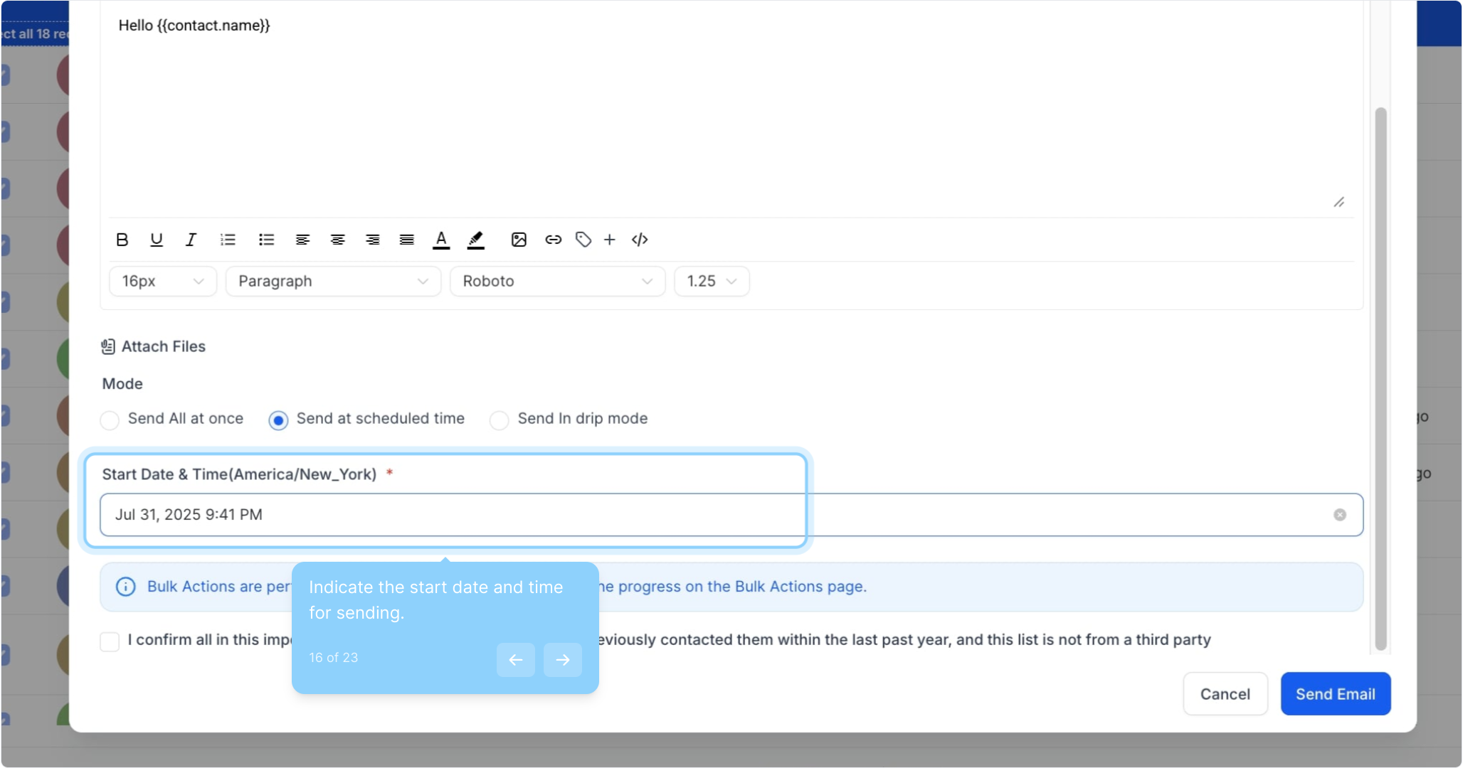Apply italic text style
Screen dimensions: 1463x768
point(191,240)
